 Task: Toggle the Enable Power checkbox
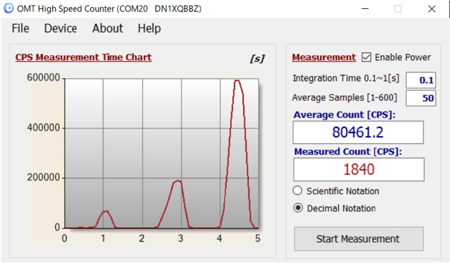click(366, 58)
